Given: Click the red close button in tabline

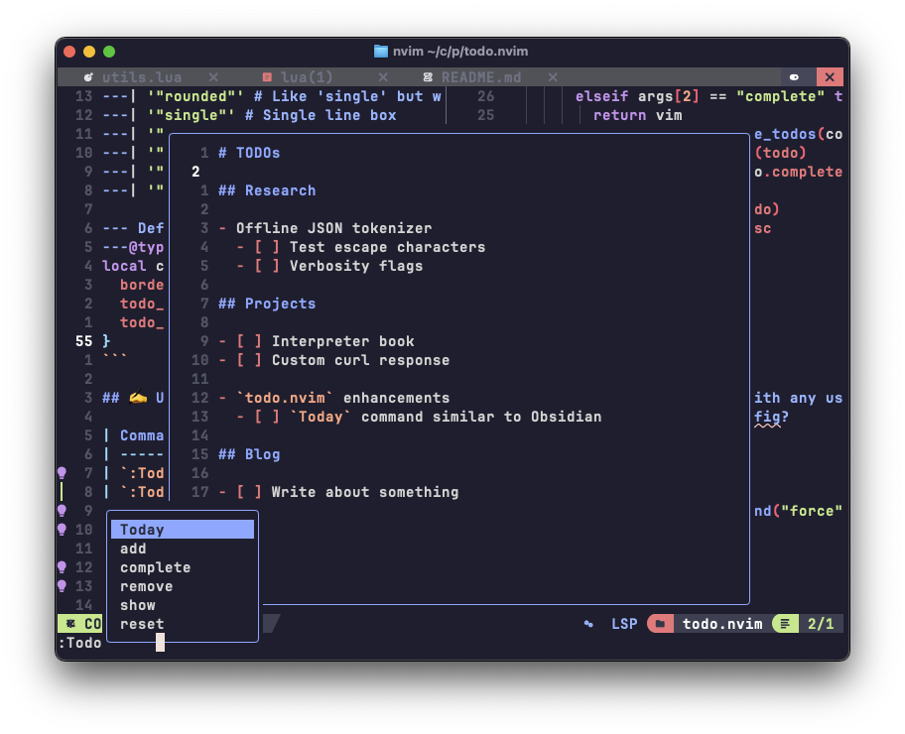Looking at the screenshot, I should 830,76.
